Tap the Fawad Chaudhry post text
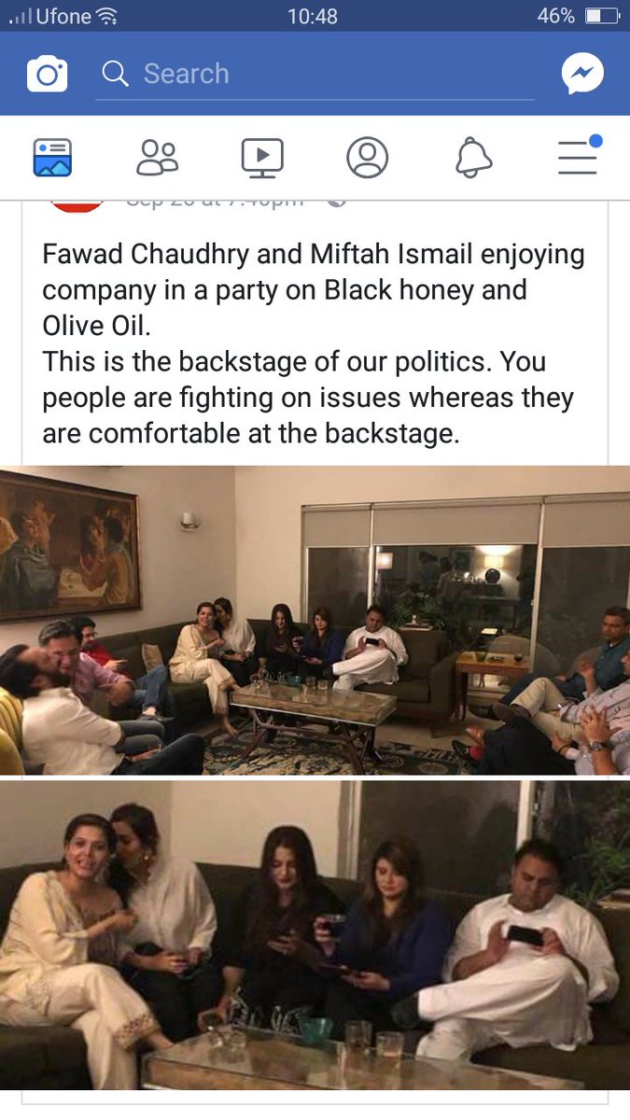Viewport: 630px width, 1120px height. tap(315, 343)
